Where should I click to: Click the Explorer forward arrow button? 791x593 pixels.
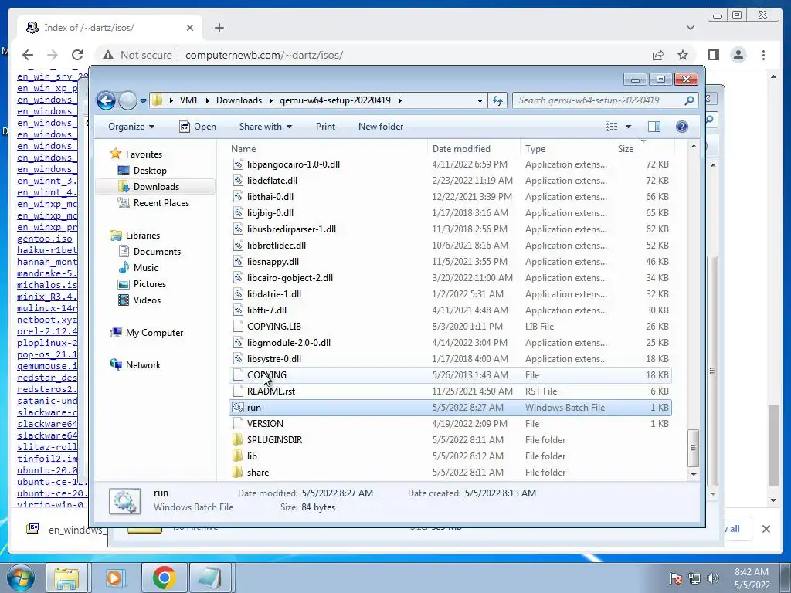[x=127, y=100]
